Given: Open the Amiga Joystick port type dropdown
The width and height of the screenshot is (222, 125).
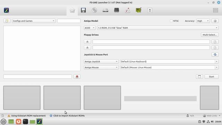Looking at the screenshot, I should coord(101,61).
